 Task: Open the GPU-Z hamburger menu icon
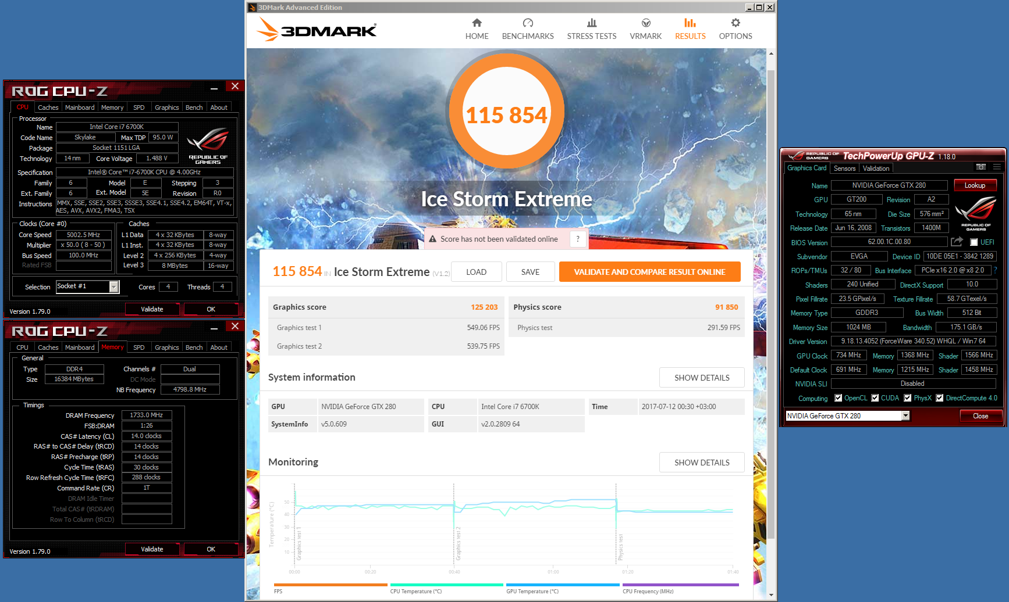click(x=997, y=167)
